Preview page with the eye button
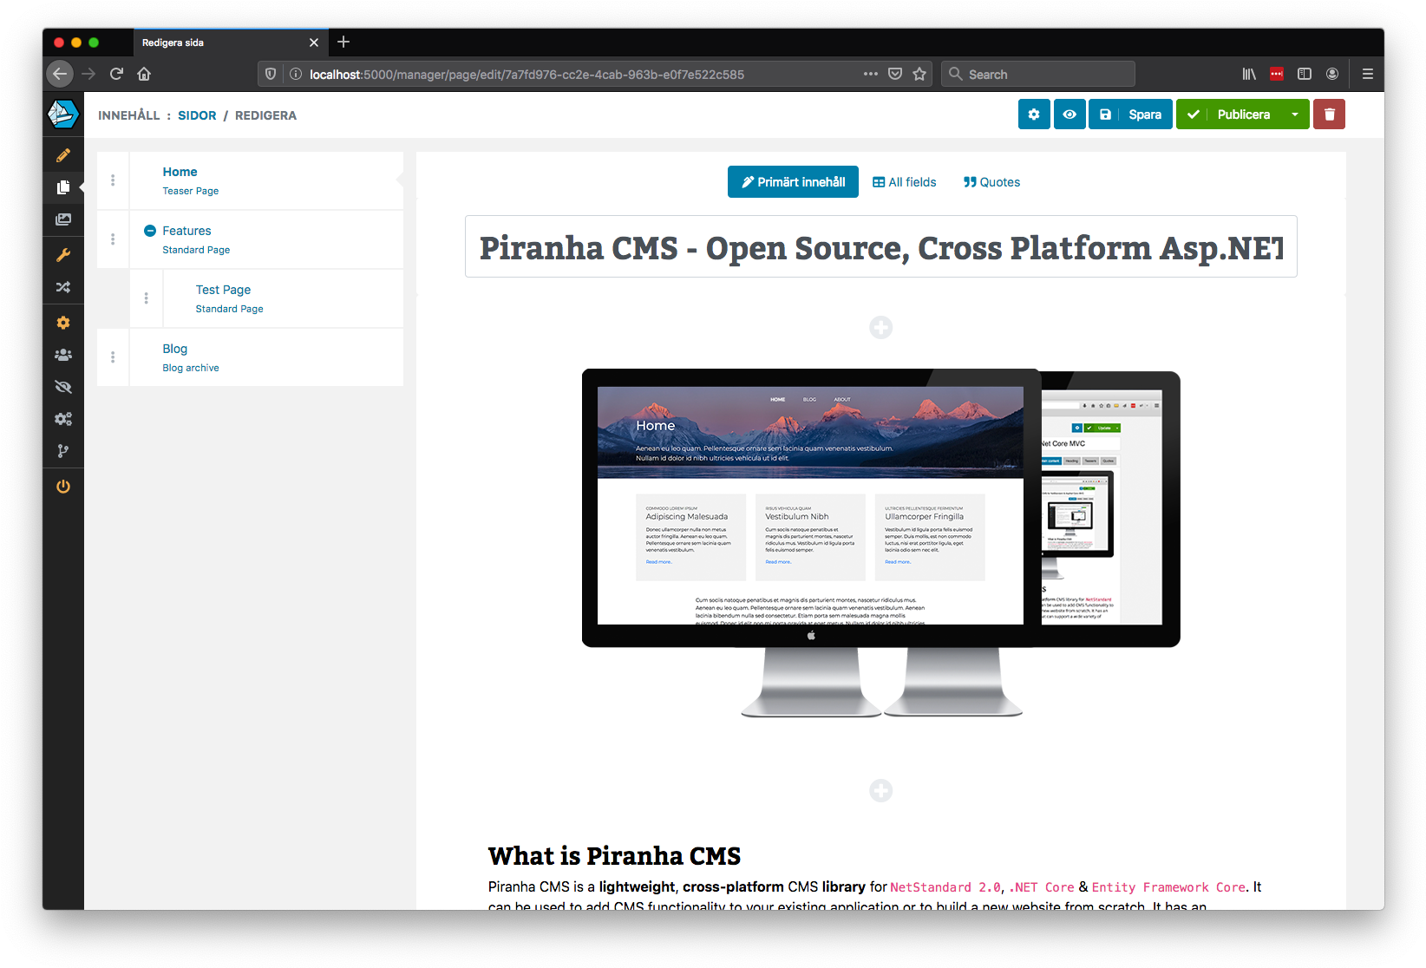 pyautogui.click(x=1069, y=114)
